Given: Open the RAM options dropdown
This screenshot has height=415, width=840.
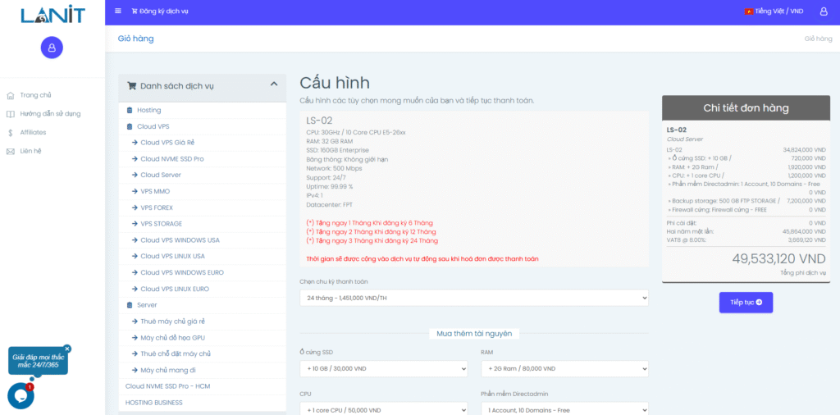Looking at the screenshot, I should click(564, 369).
